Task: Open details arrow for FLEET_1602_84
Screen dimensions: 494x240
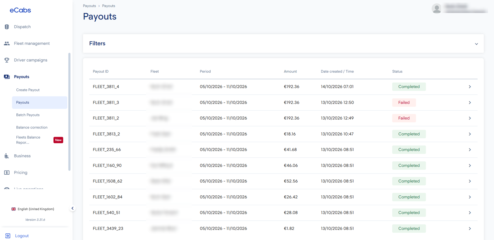Action: (470, 197)
